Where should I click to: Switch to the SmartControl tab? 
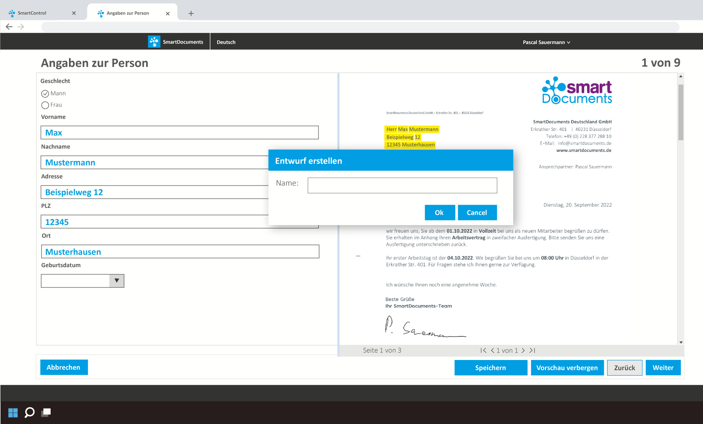(x=32, y=13)
